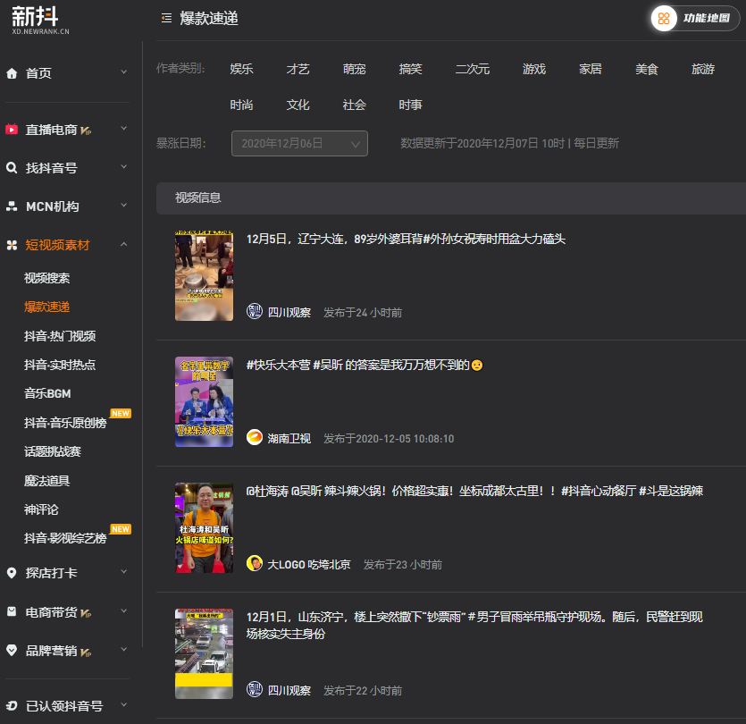Toggle sidebar with hamburger icon beside 爆款速递
This screenshot has height=724, width=746.
tap(166, 19)
